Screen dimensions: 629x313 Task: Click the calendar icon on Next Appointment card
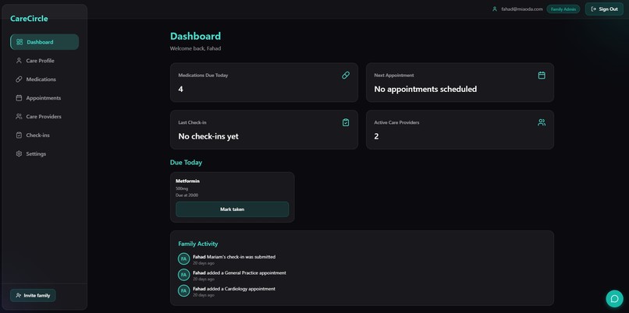point(542,76)
